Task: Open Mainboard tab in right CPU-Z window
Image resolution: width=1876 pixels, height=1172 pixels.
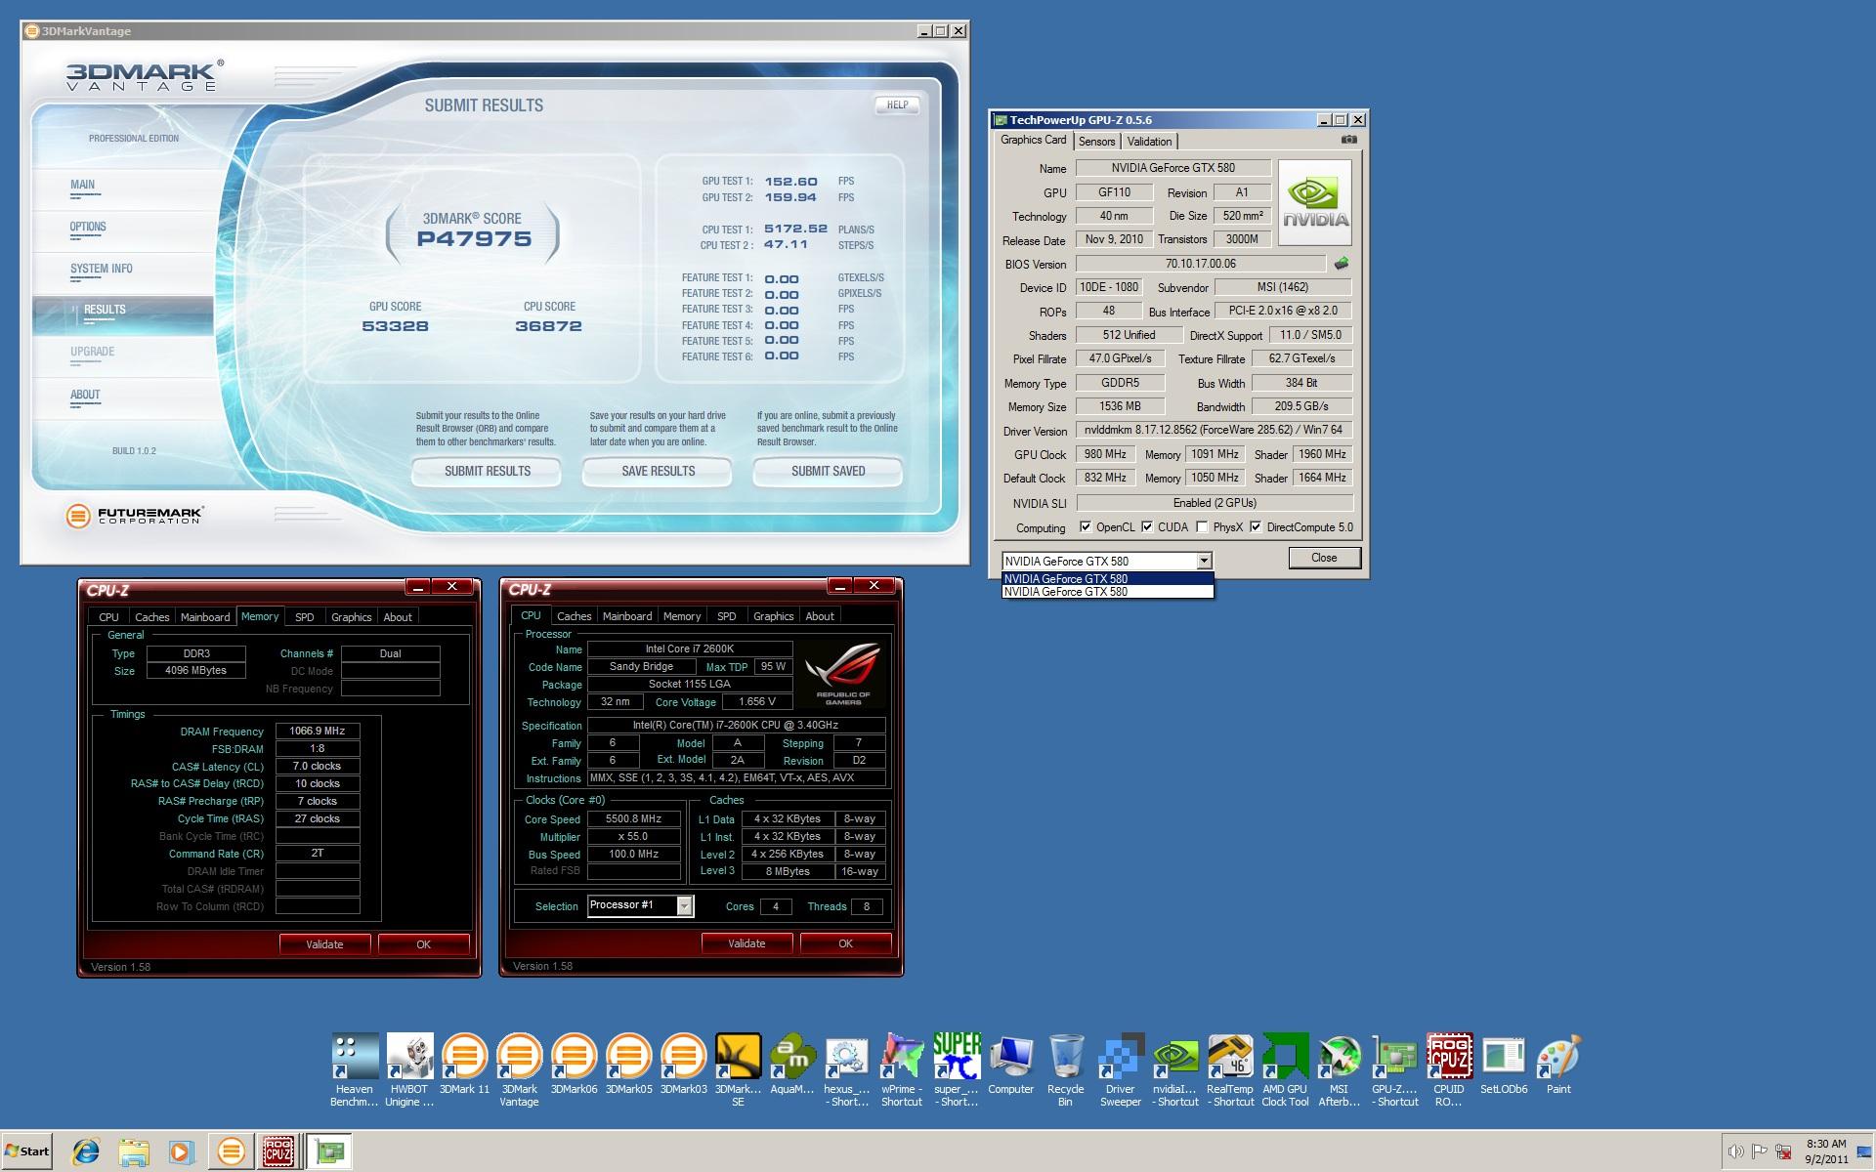Action: (627, 616)
